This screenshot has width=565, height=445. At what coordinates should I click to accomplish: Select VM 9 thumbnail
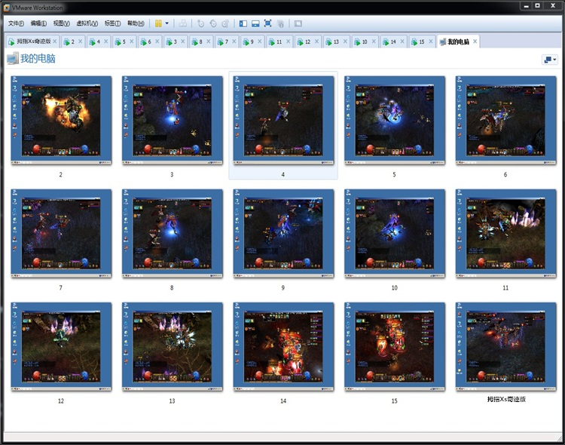pos(283,234)
